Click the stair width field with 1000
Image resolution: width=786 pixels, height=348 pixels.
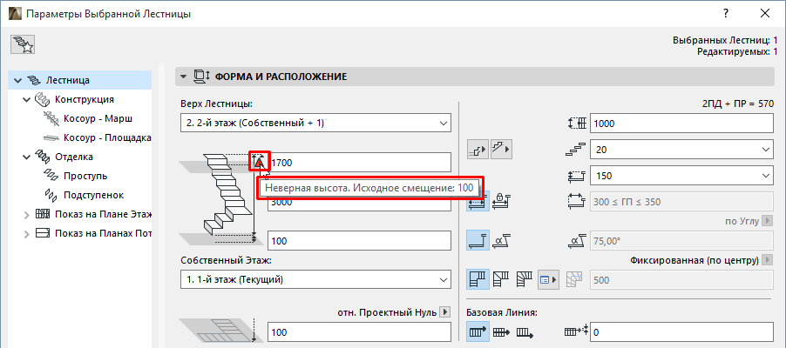coord(682,124)
